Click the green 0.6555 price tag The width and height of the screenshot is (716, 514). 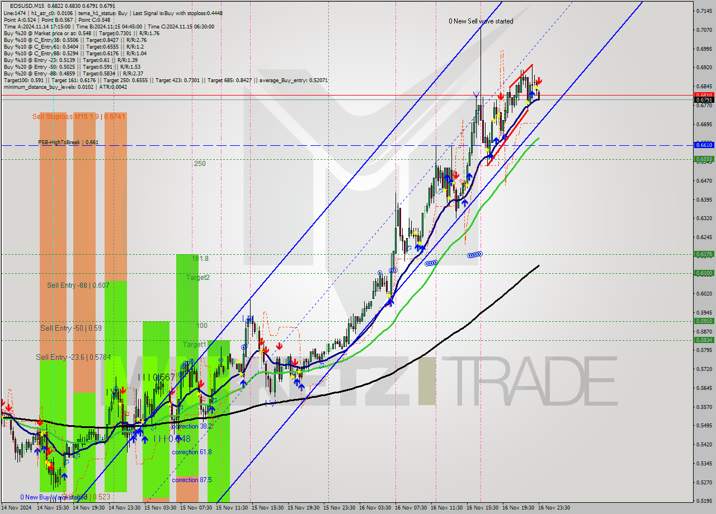click(x=703, y=159)
